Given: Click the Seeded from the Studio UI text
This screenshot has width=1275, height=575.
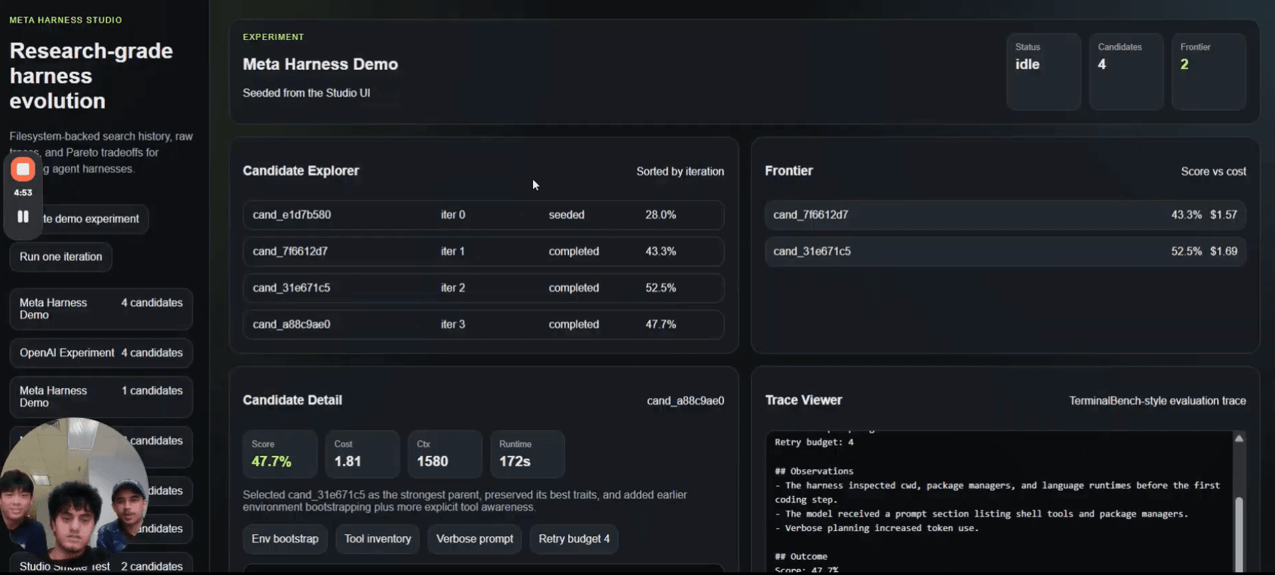Looking at the screenshot, I should [306, 93].
